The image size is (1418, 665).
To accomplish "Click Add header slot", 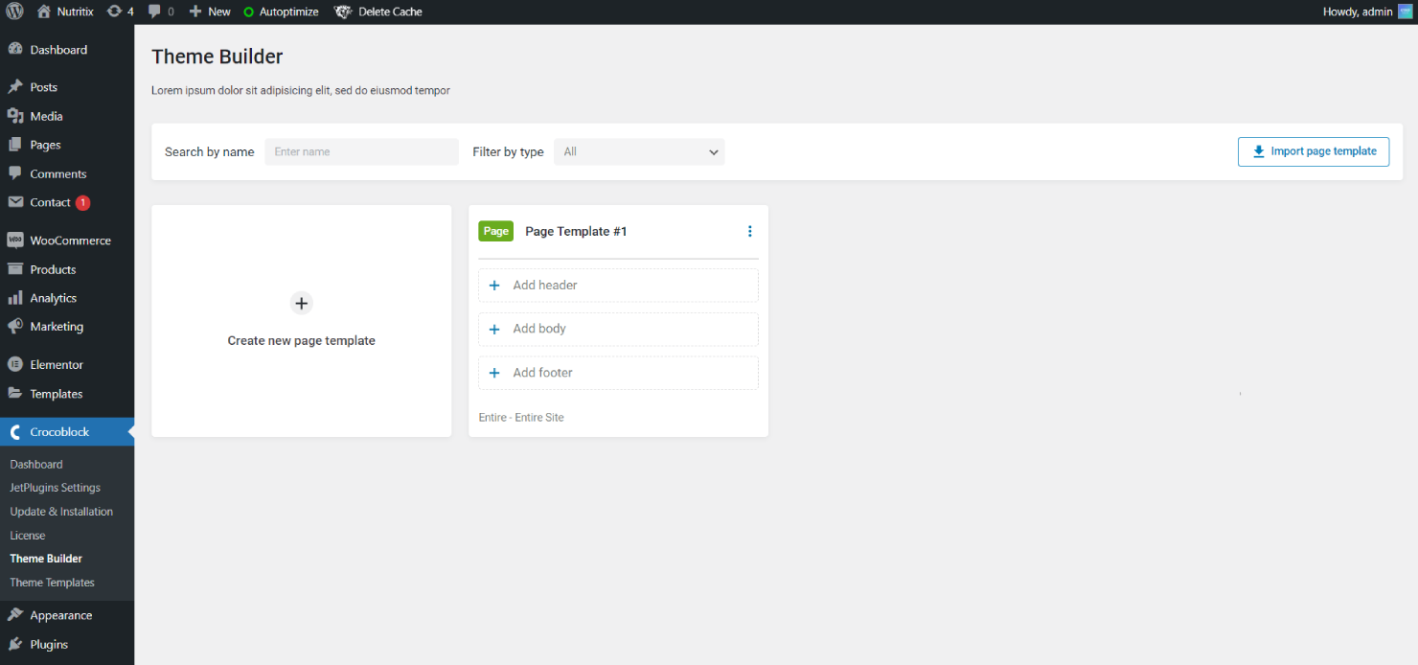I will [618, 286].
